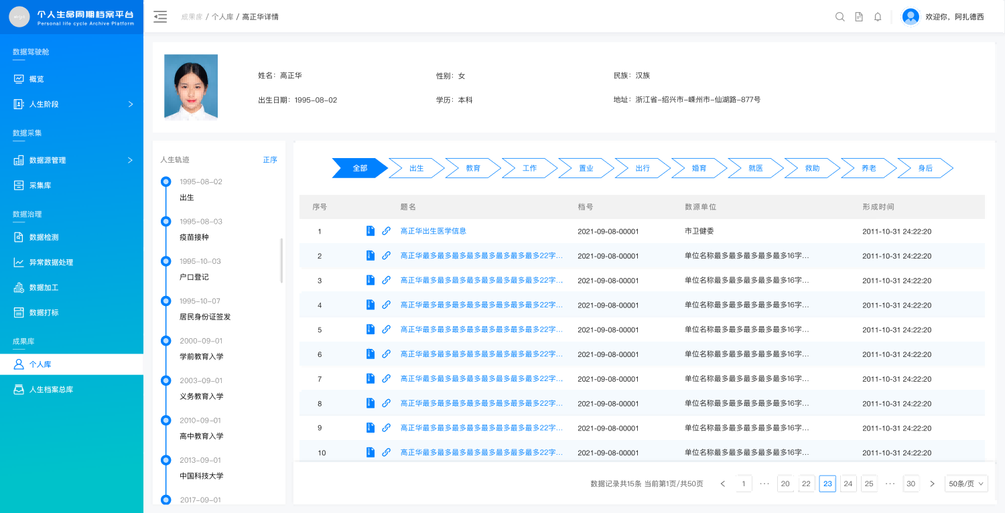Screen dimensions: 1005x513
Task: Go to page 22 in pagination
Action: pos(806,484)
